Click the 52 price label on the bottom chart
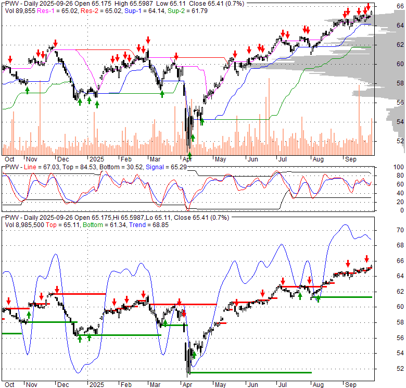Image resolution: width=406 pixels, height=388 pixels. pyautogui.click(x=400, y=369)
